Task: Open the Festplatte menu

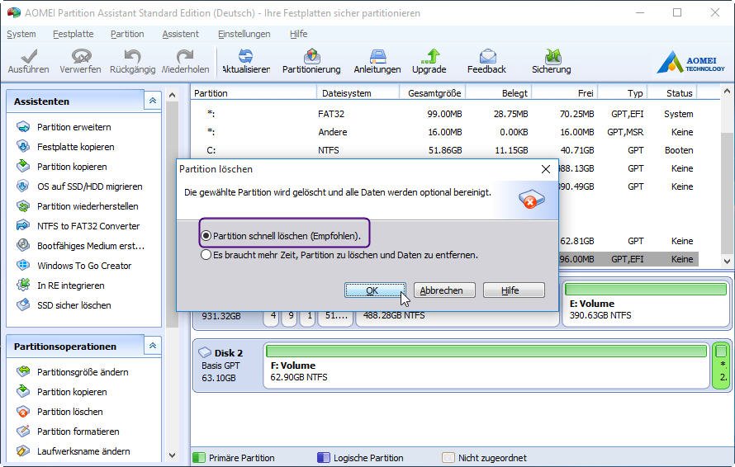Action: click(73, 34)
